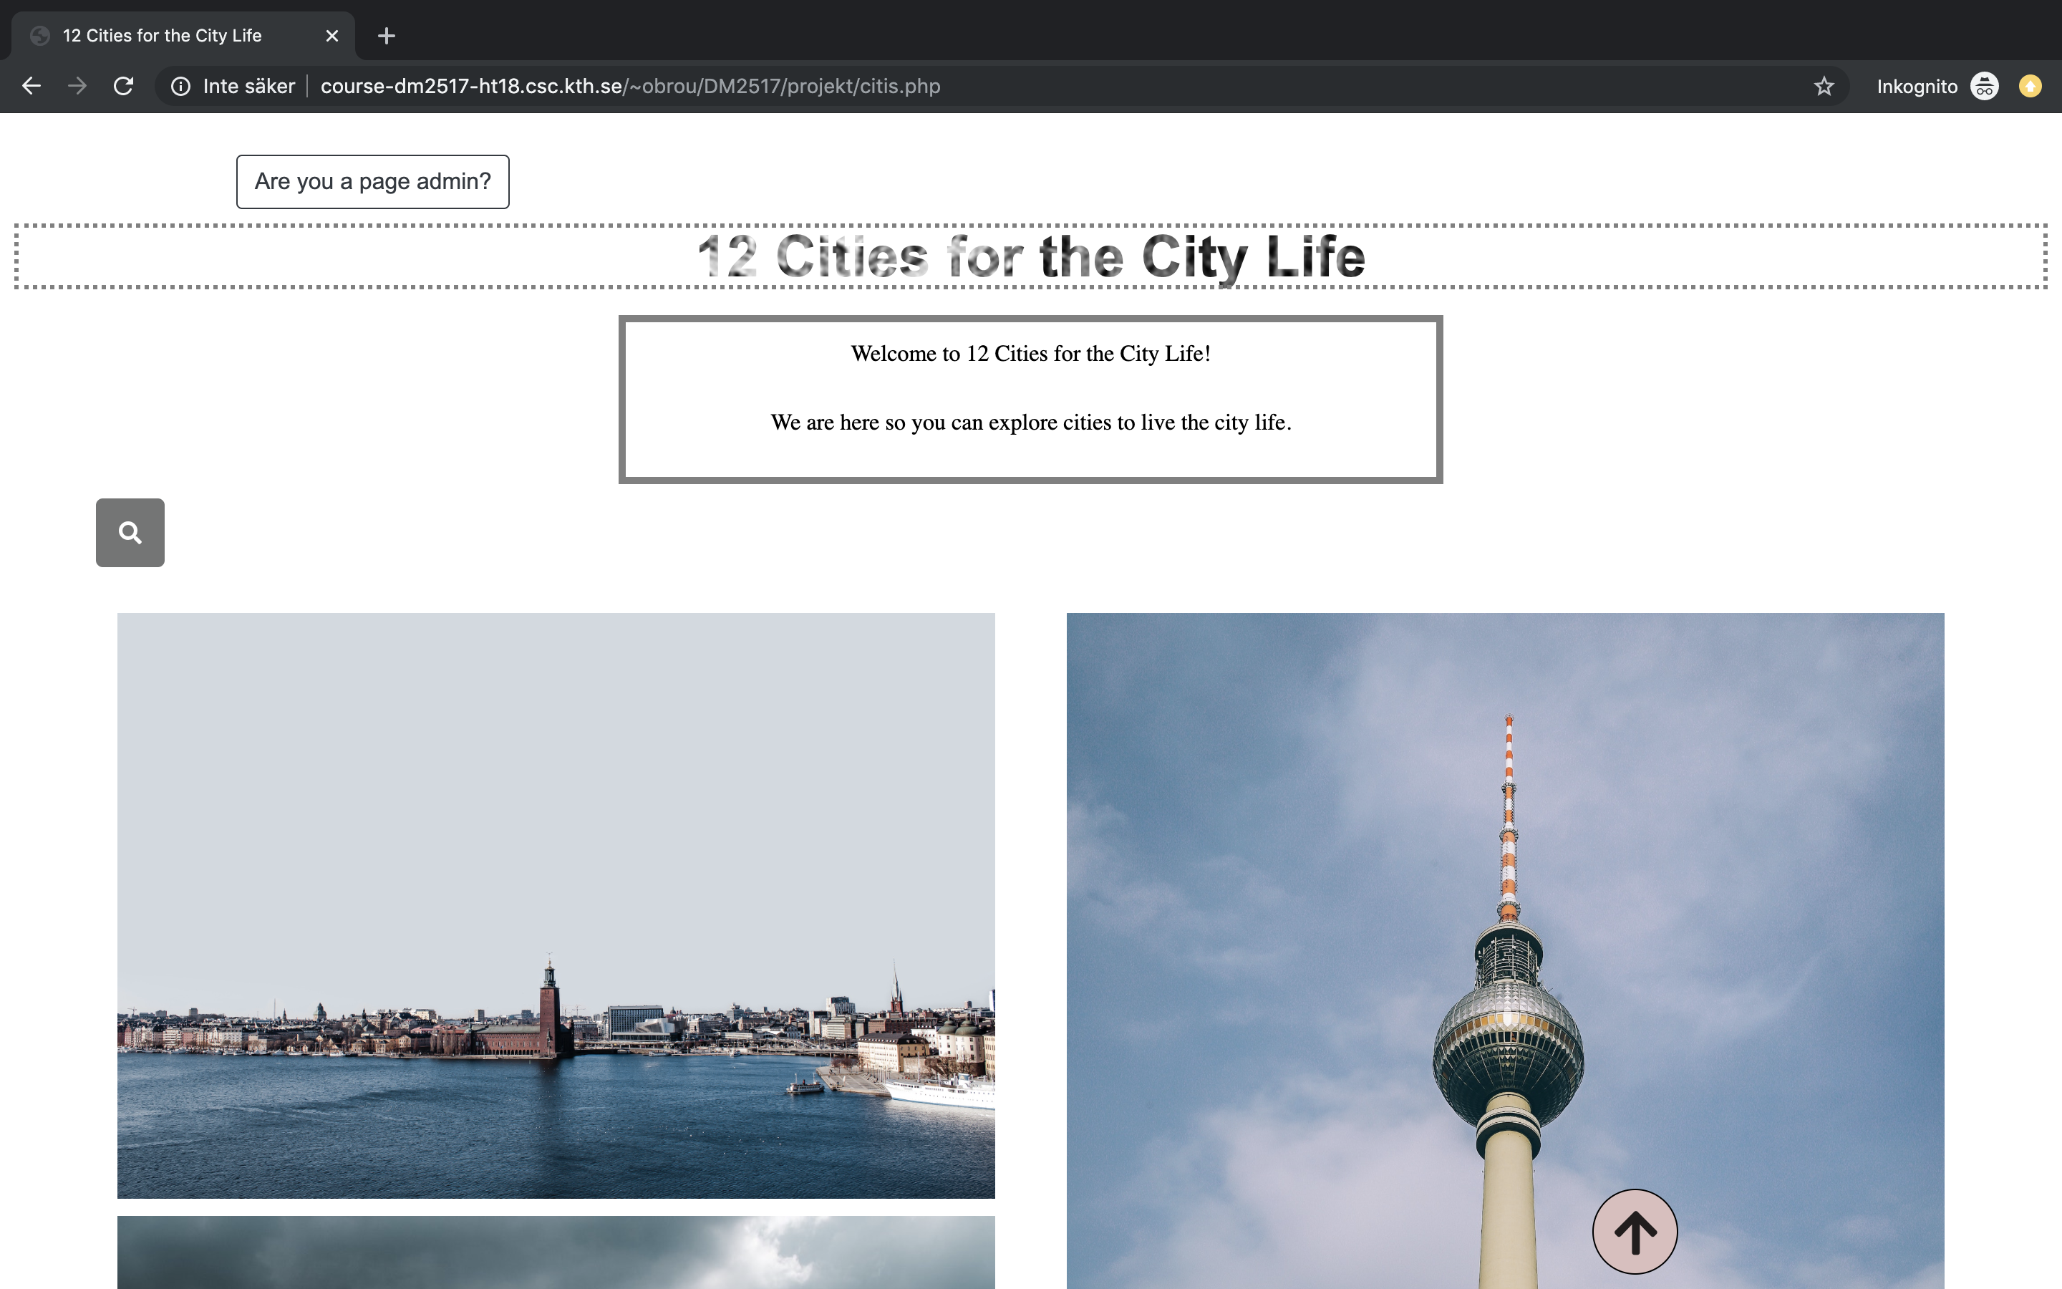
Task: Open the Stockholm waterfront city photo
Action: [x=556, y=905]
